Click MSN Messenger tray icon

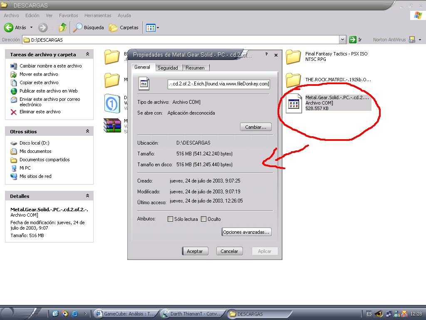pyautogui.click(x=396, y=314)
